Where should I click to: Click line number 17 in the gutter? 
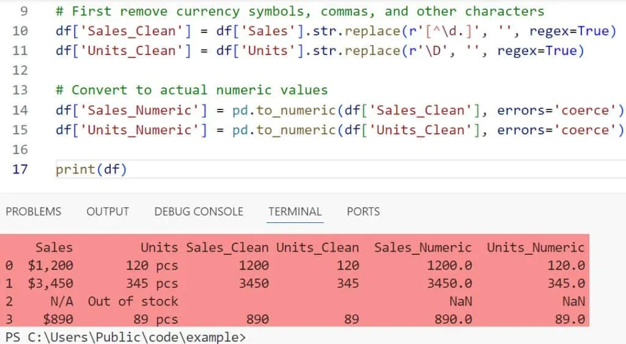click(20, 169)
